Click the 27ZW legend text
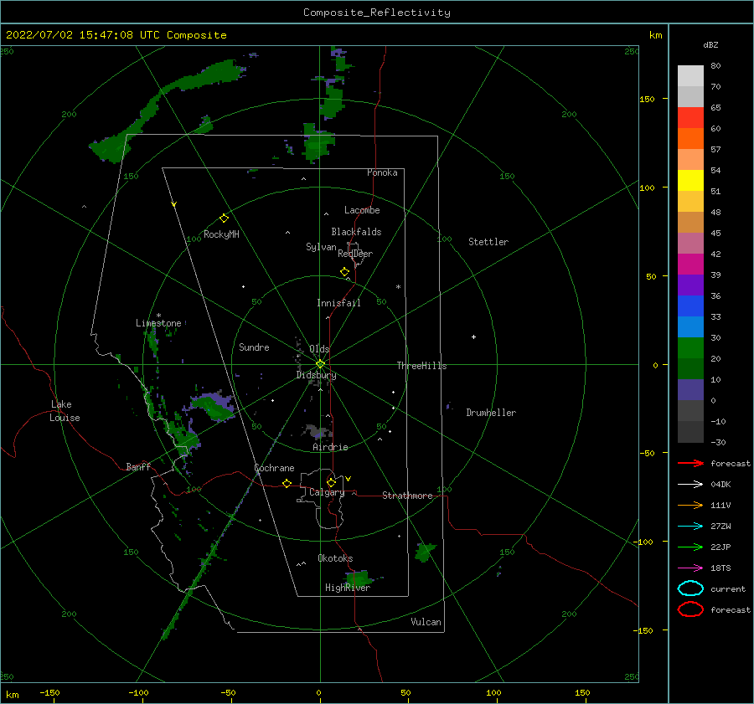Image resolution: width=754 pixels, height=704 pixels. click(720, 527)
